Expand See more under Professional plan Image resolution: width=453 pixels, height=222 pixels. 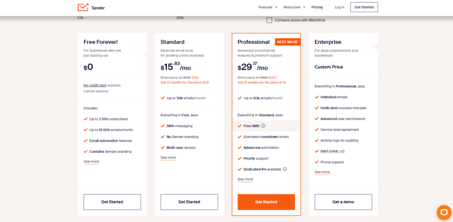(x=245, y=179)
